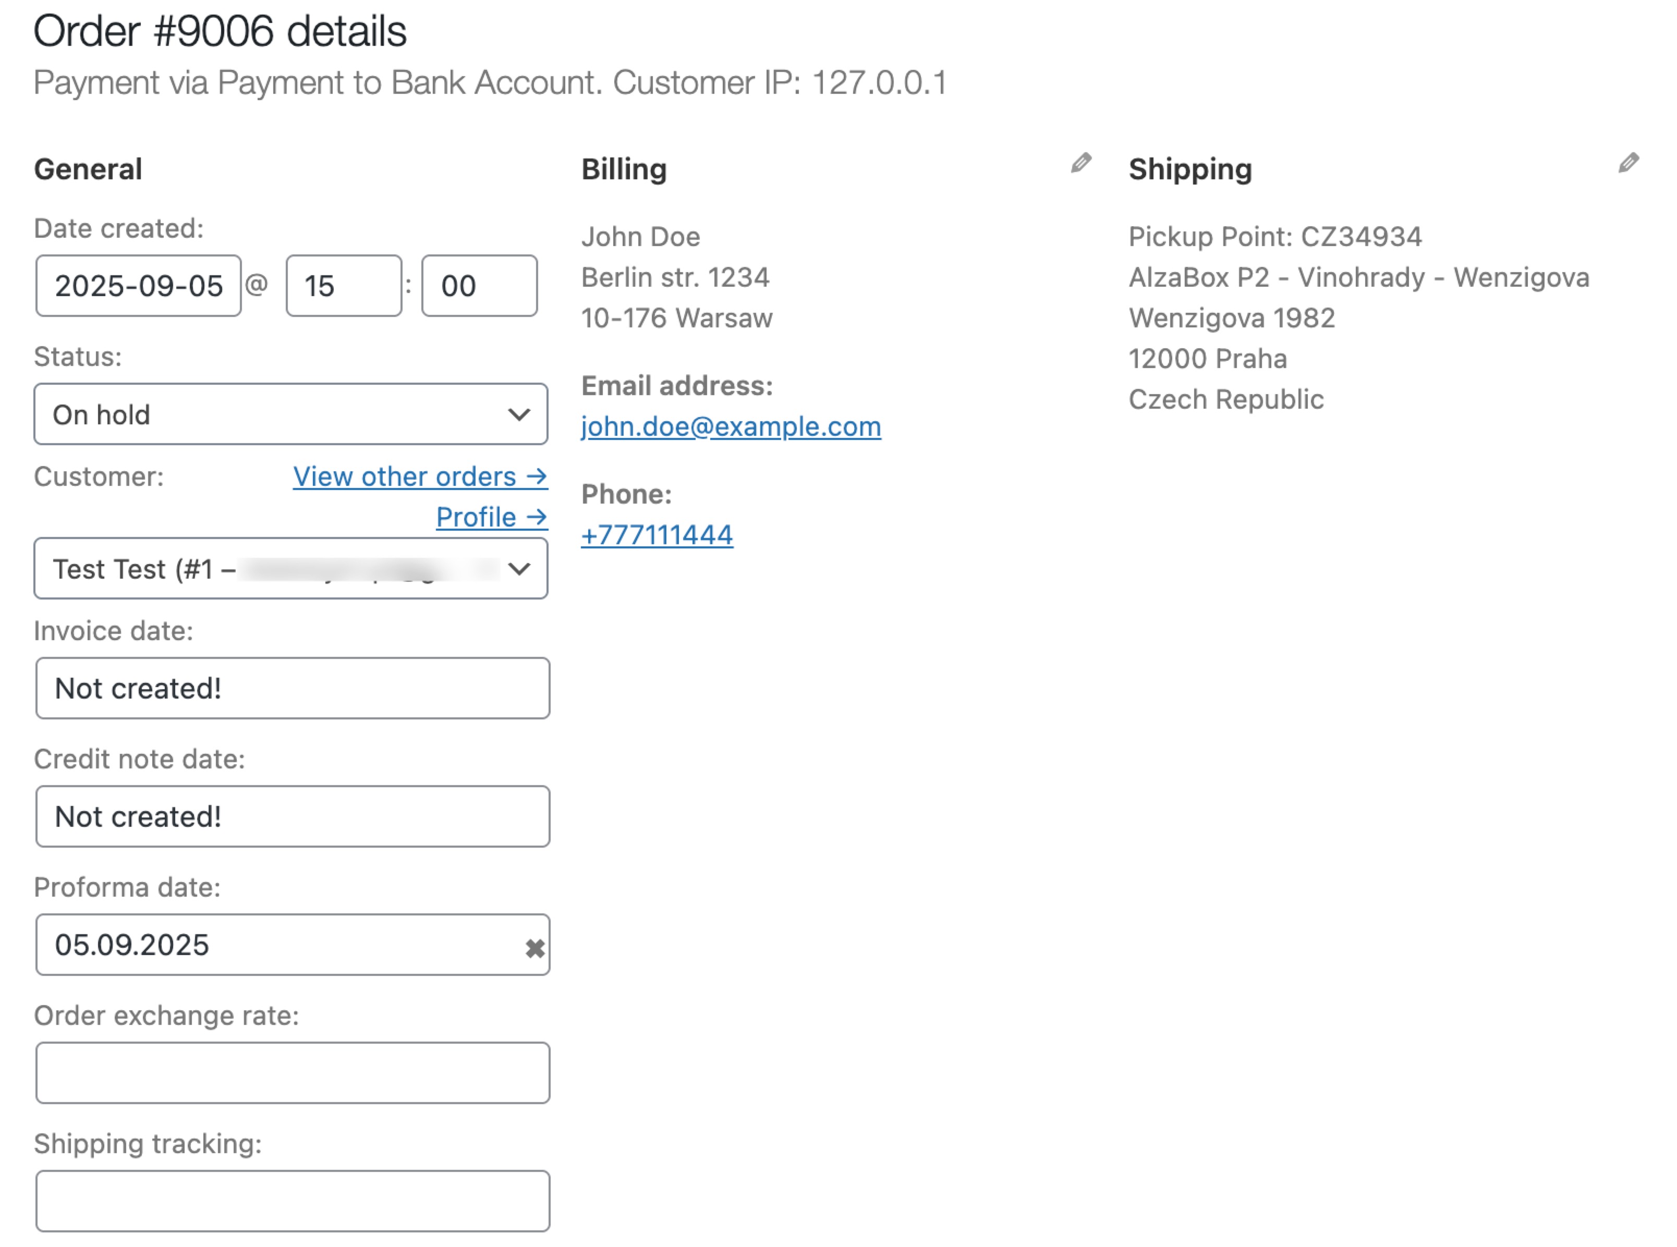1677x1247 pixels.
Task: Click the Invoice date field
Action: click(292, 689)
